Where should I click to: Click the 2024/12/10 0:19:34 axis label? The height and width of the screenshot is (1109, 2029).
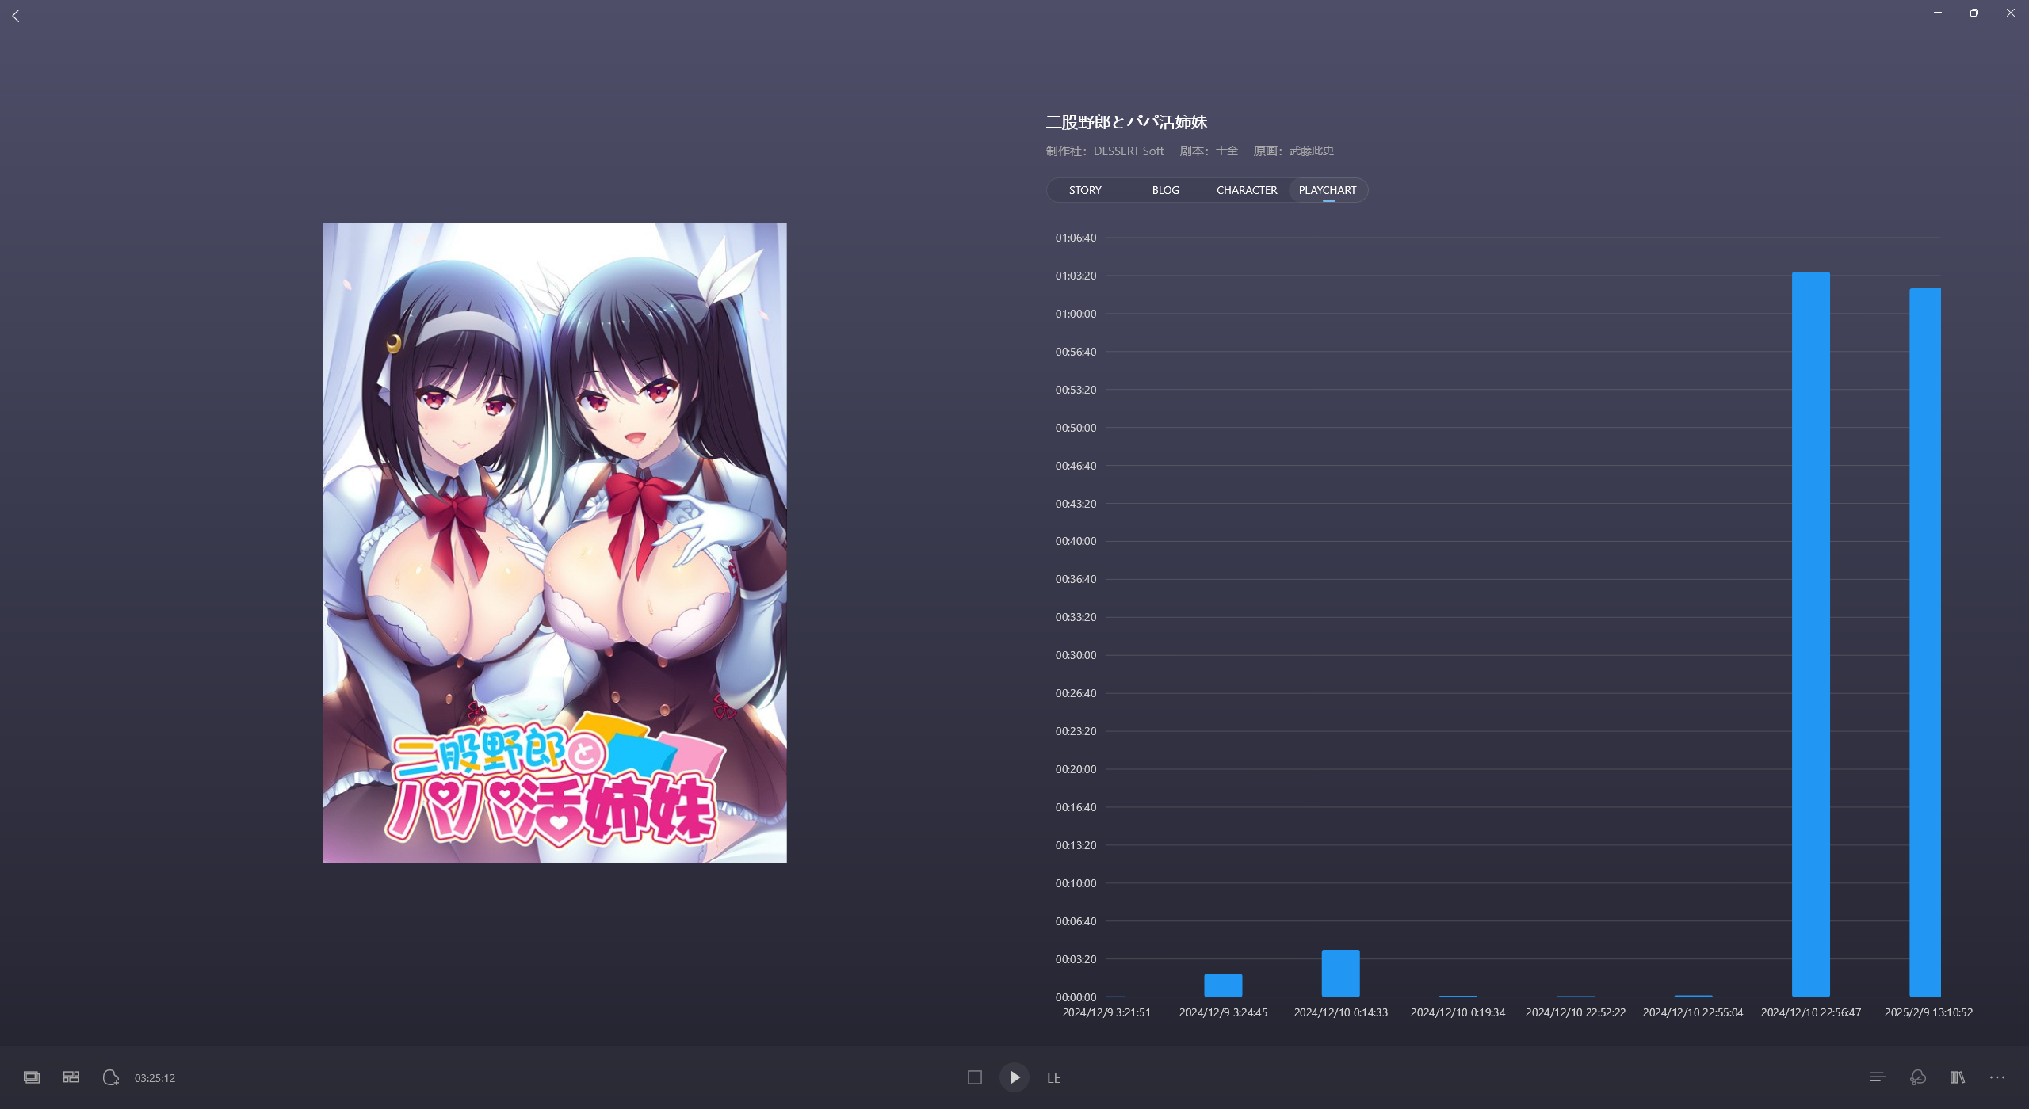click(x=1458, y=1012)
